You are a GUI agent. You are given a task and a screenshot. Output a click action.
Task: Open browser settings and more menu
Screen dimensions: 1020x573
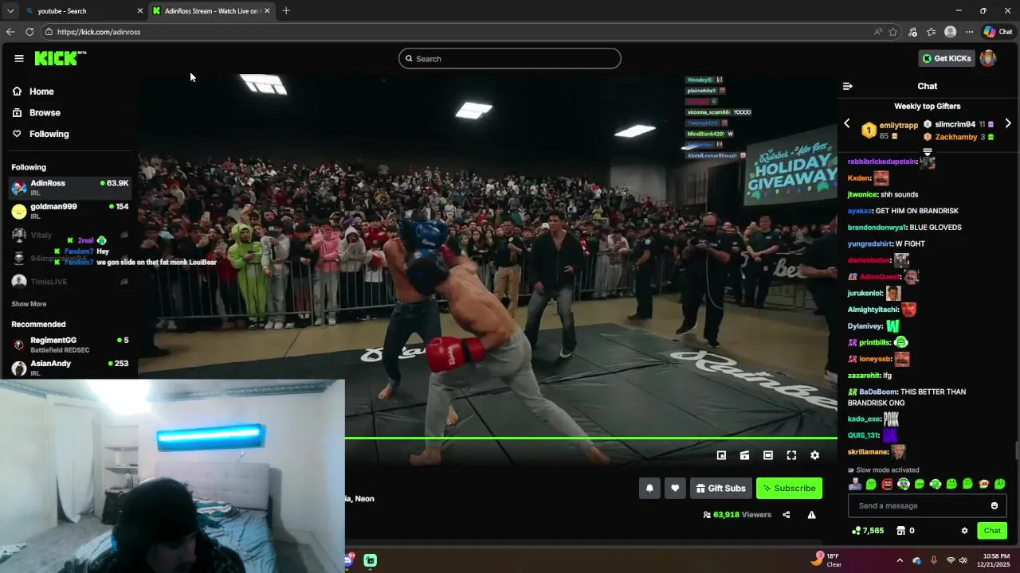[x=969, y=32]
